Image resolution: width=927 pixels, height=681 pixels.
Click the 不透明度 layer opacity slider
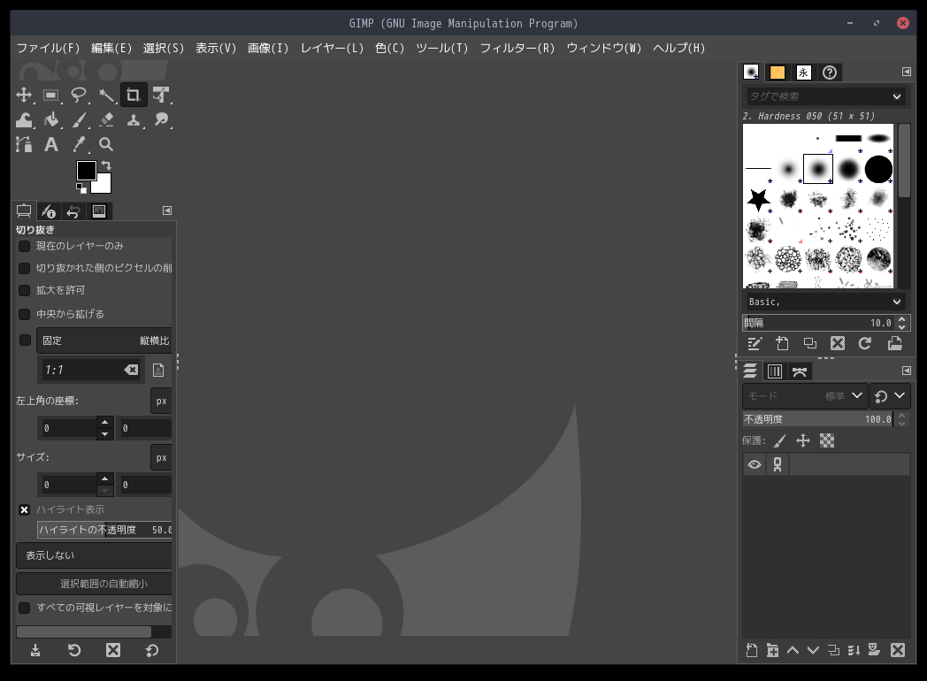coord(818,419)
